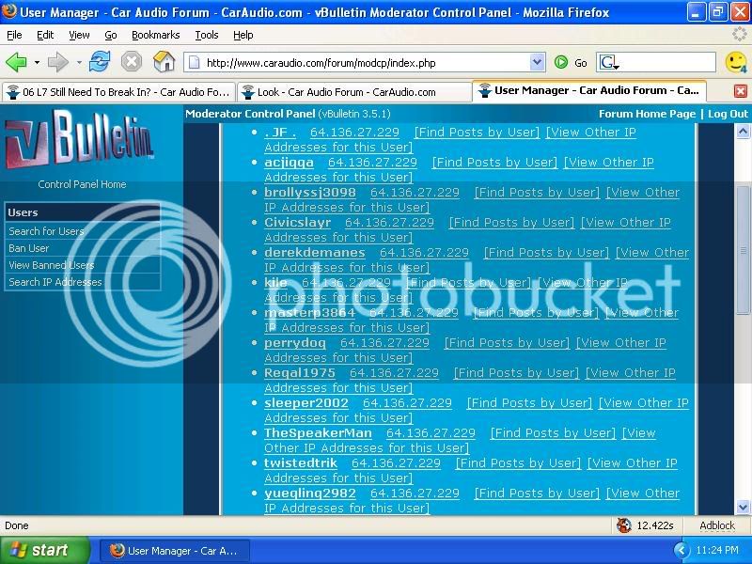Open user brollyssj3098 link
752x564 pixels.
310,193
